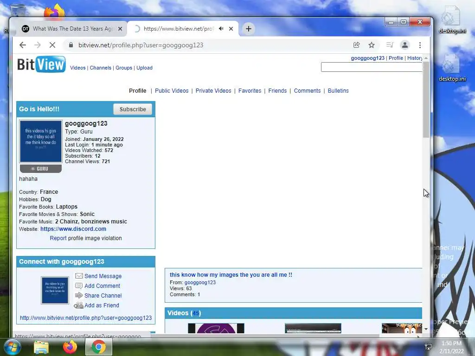The height and width of the screenshot is (356, 475).
Task: Click the Add Comment link
Action: point(103,286)
